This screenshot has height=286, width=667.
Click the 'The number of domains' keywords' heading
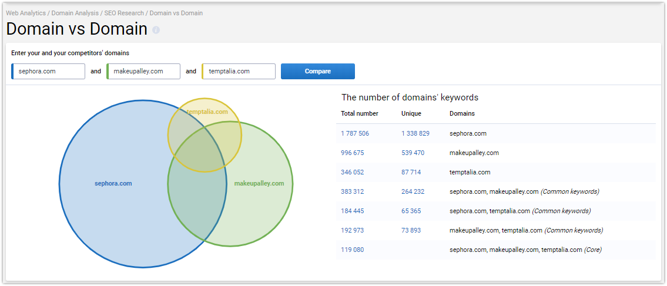tap(410, 97)
